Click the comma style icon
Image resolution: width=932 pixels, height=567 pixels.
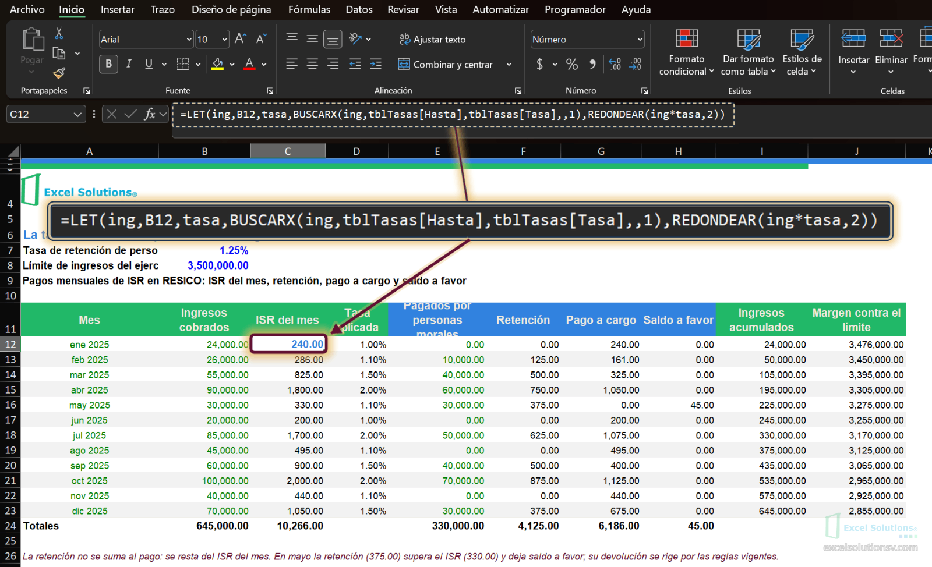pyautogui.click(x=592, y=64)
